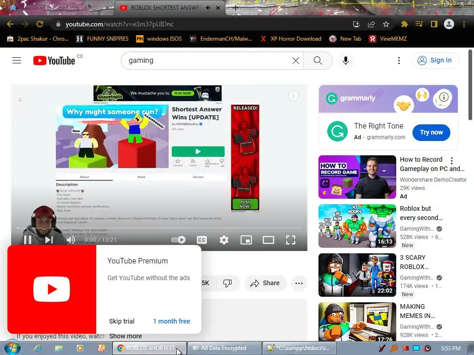Switch to theater mode
474x355 pixels.
[268, 240]
